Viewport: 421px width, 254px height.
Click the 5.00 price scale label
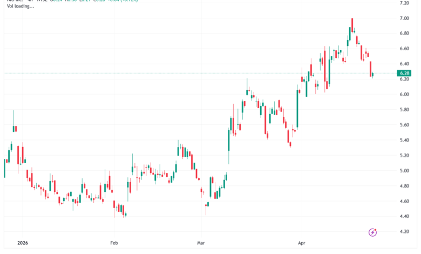[x=404, y=171]
